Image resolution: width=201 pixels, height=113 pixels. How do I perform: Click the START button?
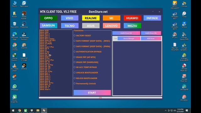(92, 93)
